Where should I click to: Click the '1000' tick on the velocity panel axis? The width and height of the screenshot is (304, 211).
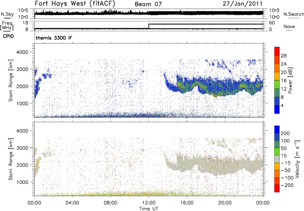coord(22,182)
